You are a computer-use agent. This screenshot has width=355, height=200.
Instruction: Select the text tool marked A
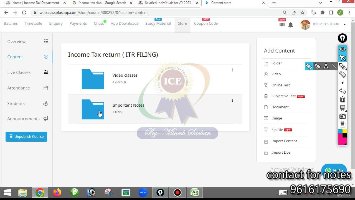pyautogui.click(x=326, y=66)
